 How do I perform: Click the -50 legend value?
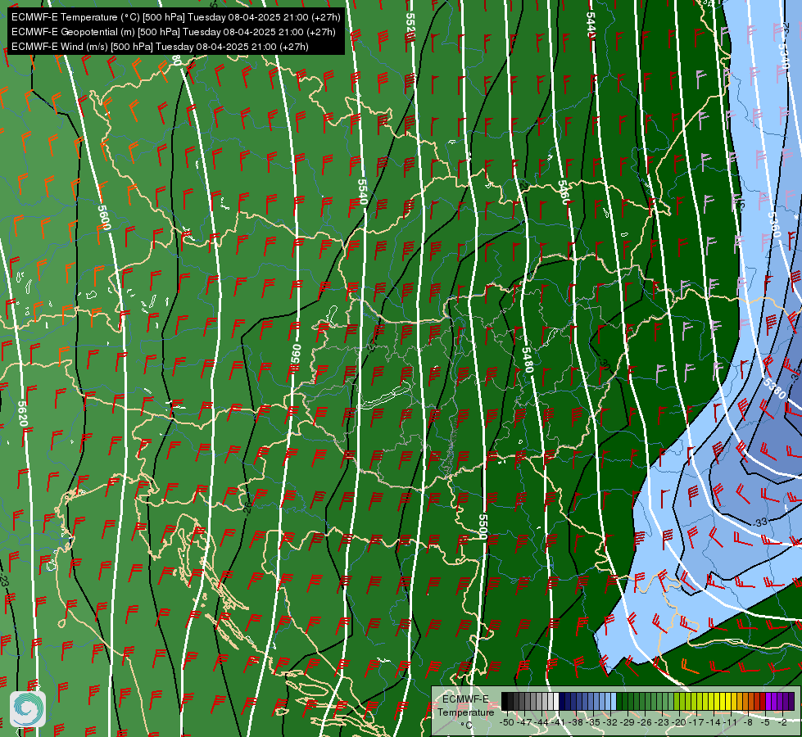[507, 722]
